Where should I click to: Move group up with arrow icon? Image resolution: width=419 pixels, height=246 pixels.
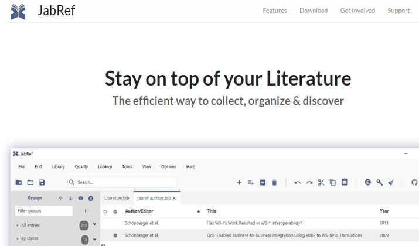pyautogui.click(x=60, y=198)
